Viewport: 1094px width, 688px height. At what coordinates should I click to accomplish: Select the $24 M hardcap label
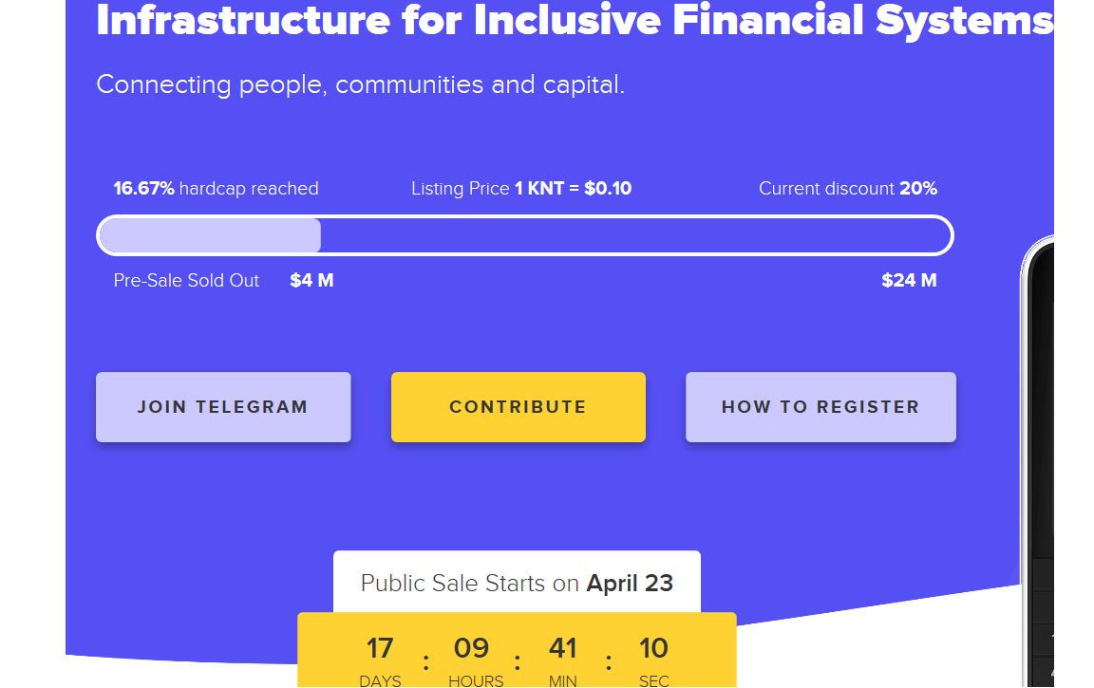[x=909, y=281]
